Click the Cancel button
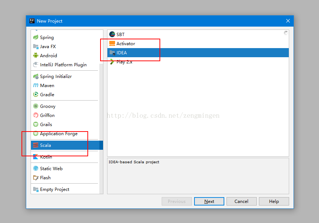319x223 pixels. click(241, 201)
